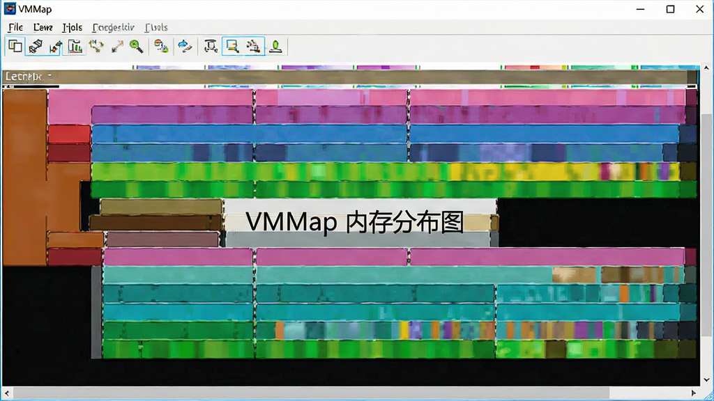The image size is (714, 401).
Task: Click the orange and blue arrow icon
Action: coord(56,46)
